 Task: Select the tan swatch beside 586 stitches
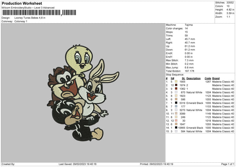coord(176,99)
